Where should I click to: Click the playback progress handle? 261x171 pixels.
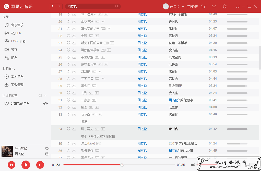122,165
